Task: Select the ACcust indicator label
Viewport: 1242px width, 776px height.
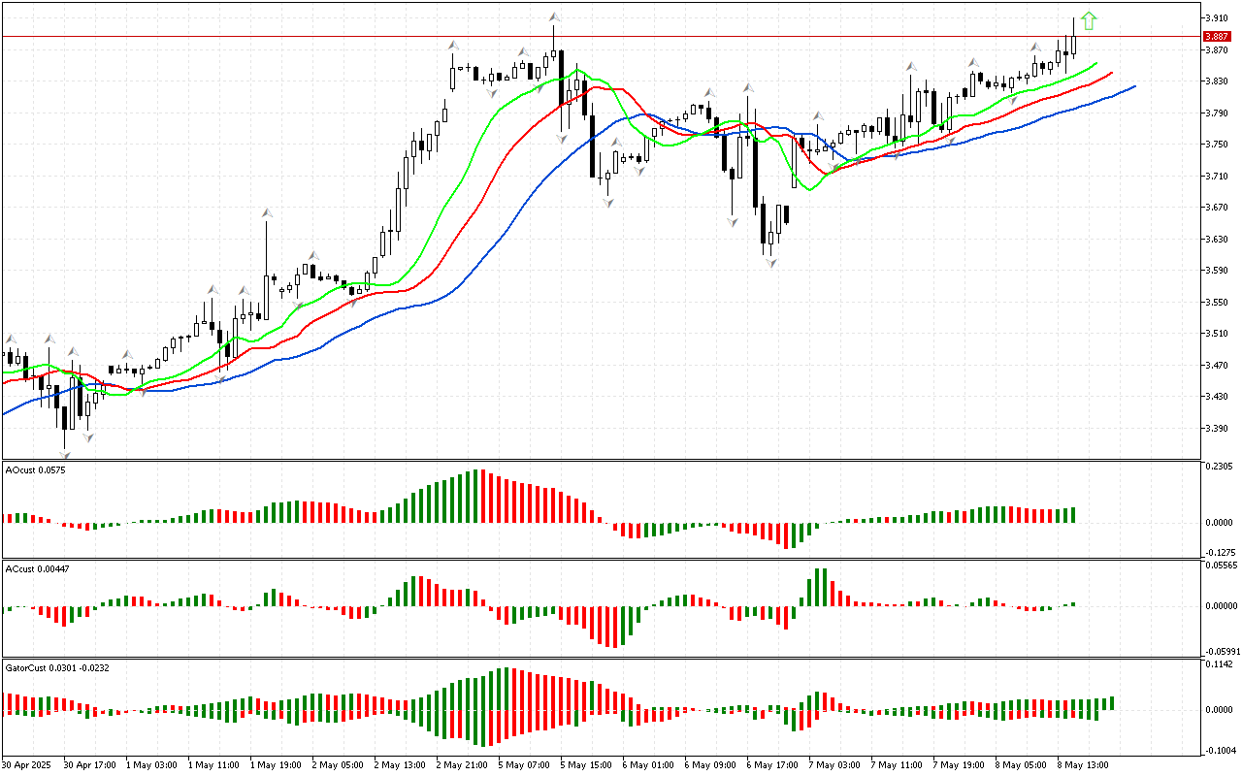Action: pyautogui.click(x=34, y=569)
